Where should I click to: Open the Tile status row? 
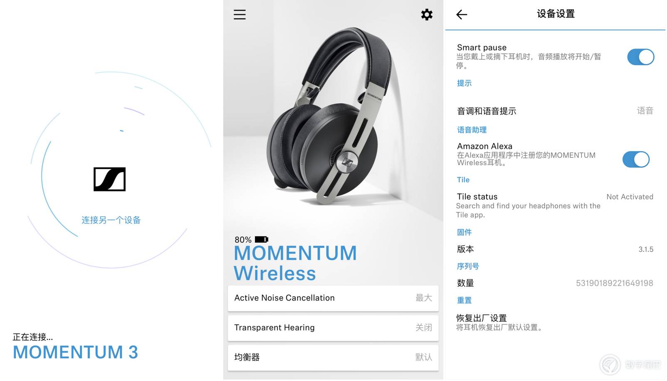tap(555, 205)
